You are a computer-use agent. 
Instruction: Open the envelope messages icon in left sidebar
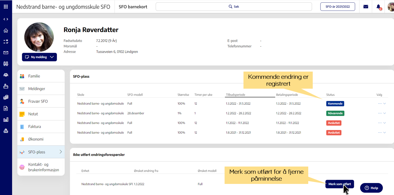(x=6, y=52)
